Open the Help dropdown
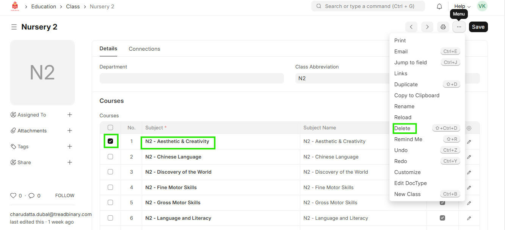This screenshot has height=230, width=505. click(x=462, y=6)
